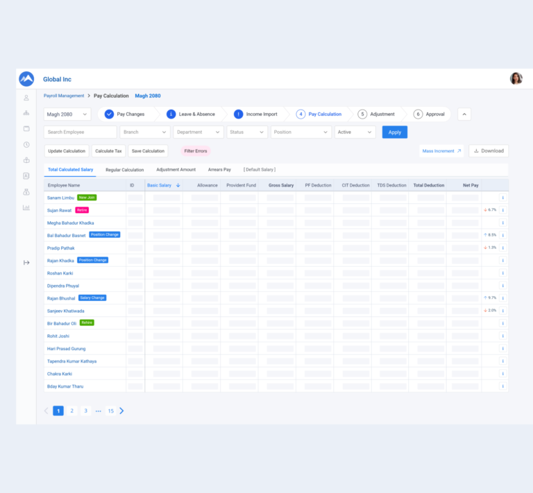Open the organization hierarchy sidebar icon
533x493 pixels.
26,113
